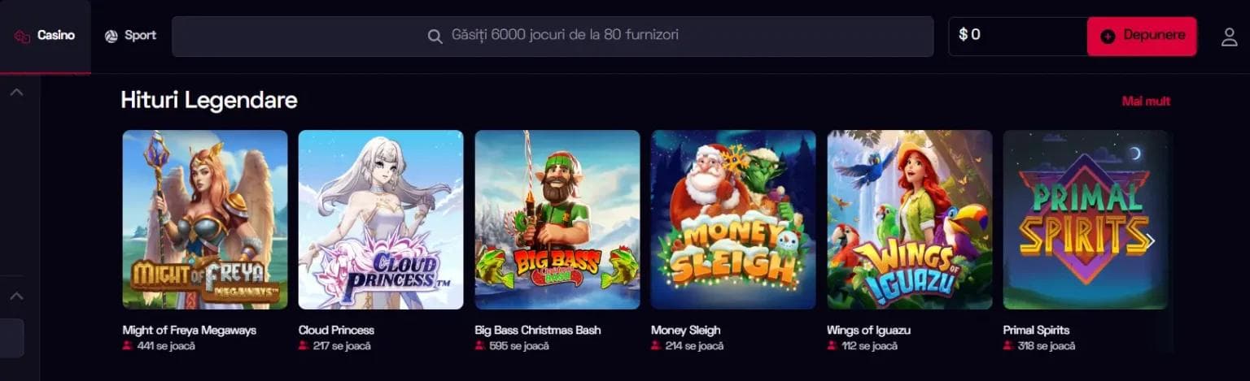Advance the game carousel with the right arrow
This screenshot has height=381, width=1250.
click(1150, 240)
